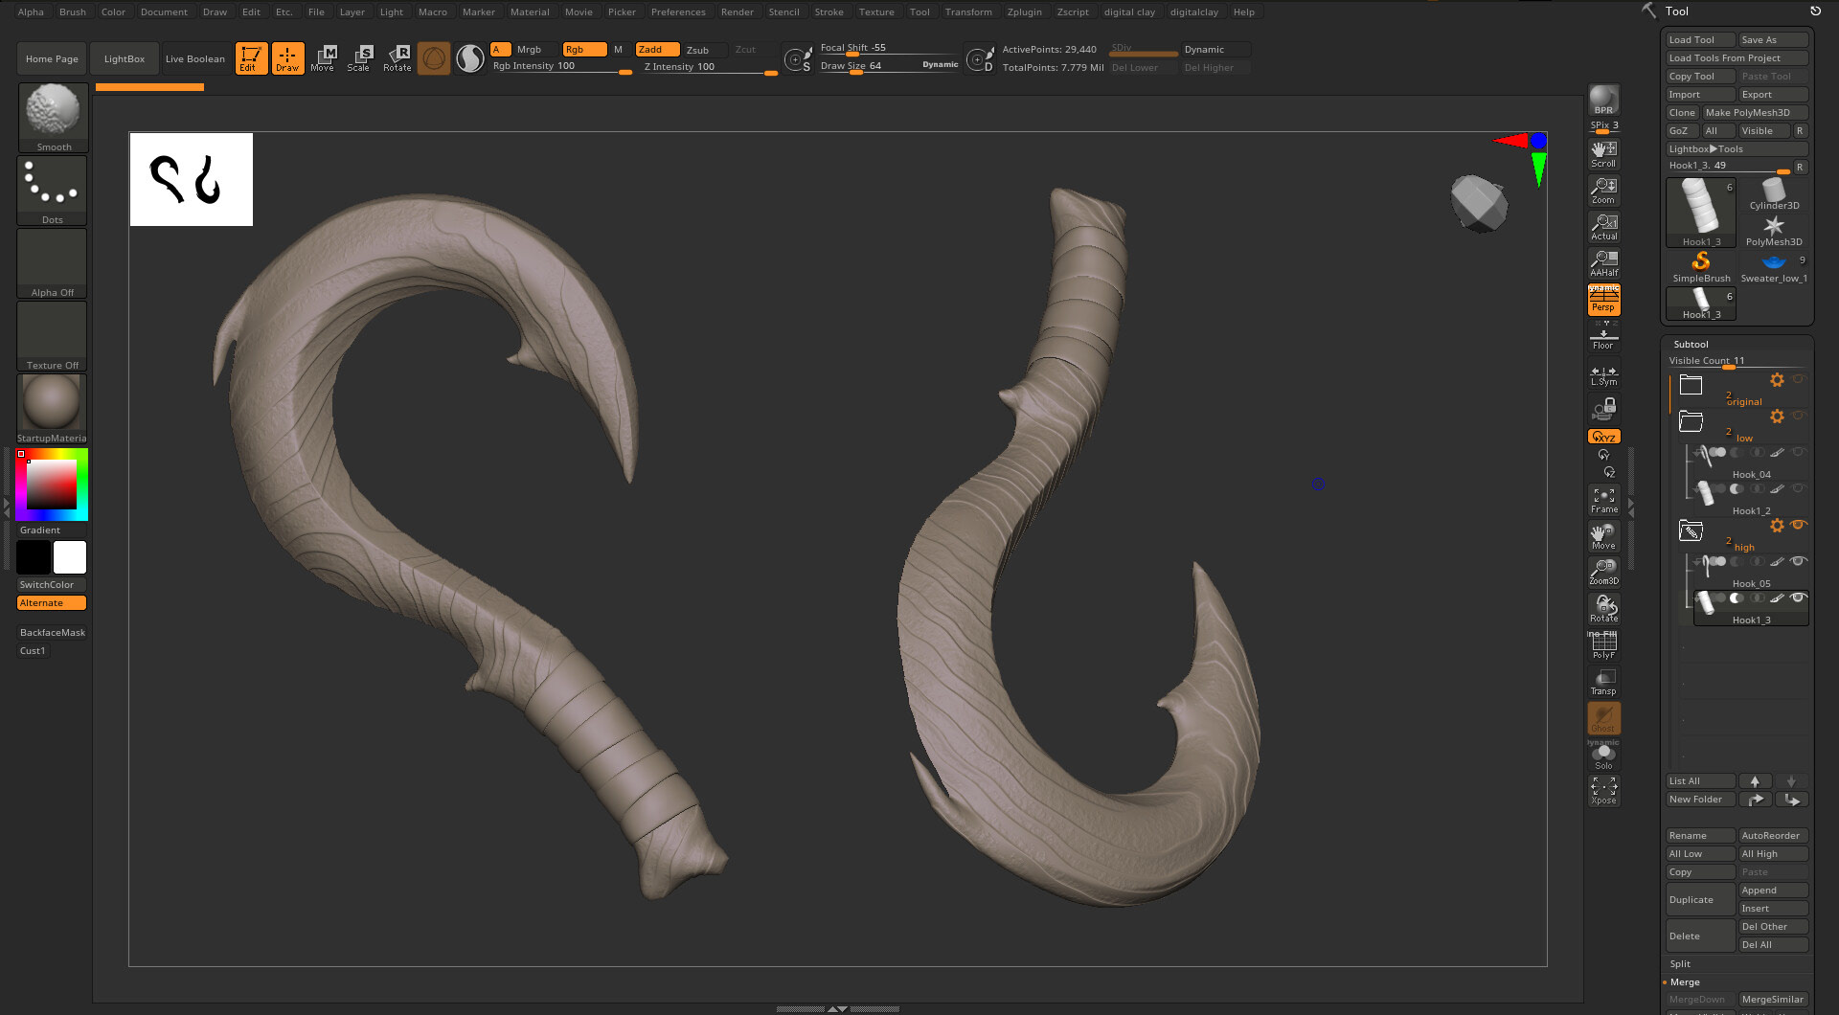Screen dimensions: 1839x1015
Task: Open the Stroke menu
Action: [829, 11]
